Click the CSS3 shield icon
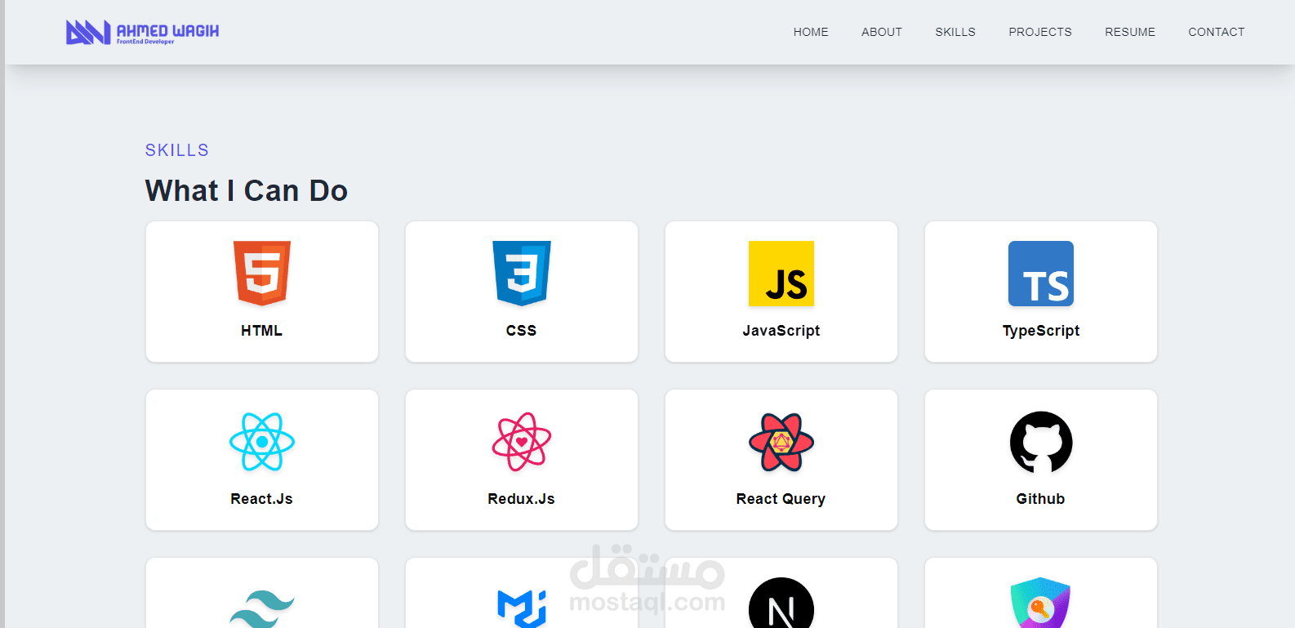The image size is (1295, 628). tap(522, 274)
